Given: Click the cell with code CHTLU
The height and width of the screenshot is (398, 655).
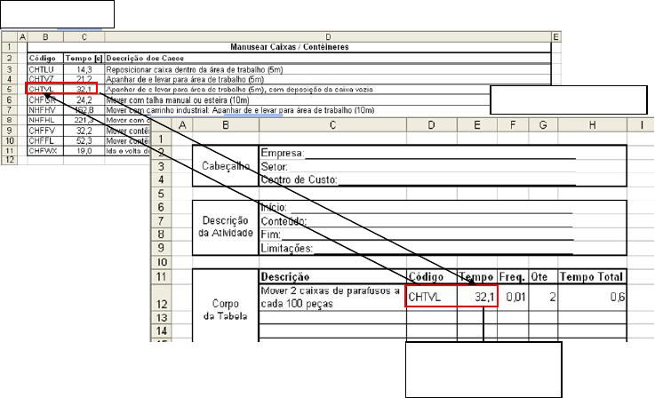Looking at the screenshot, I should coord(41,68).
